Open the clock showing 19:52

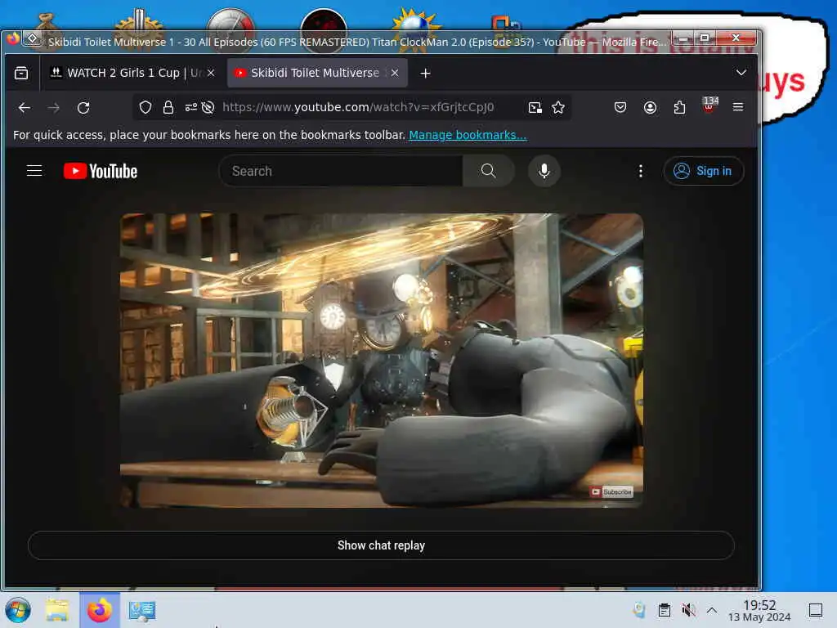[x=759, y=610]
